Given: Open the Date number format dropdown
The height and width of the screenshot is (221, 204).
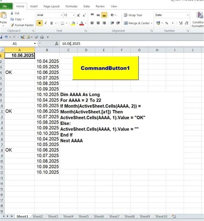Looking at the screenshot, I should [188, 15].
